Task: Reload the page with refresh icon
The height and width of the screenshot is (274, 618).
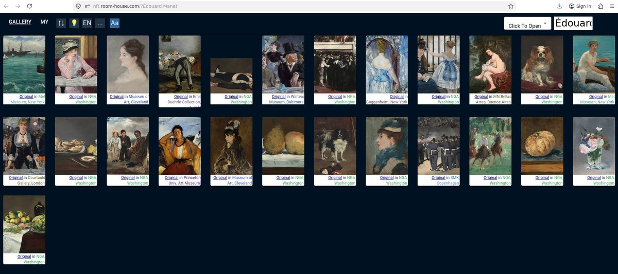Action: 29,6
